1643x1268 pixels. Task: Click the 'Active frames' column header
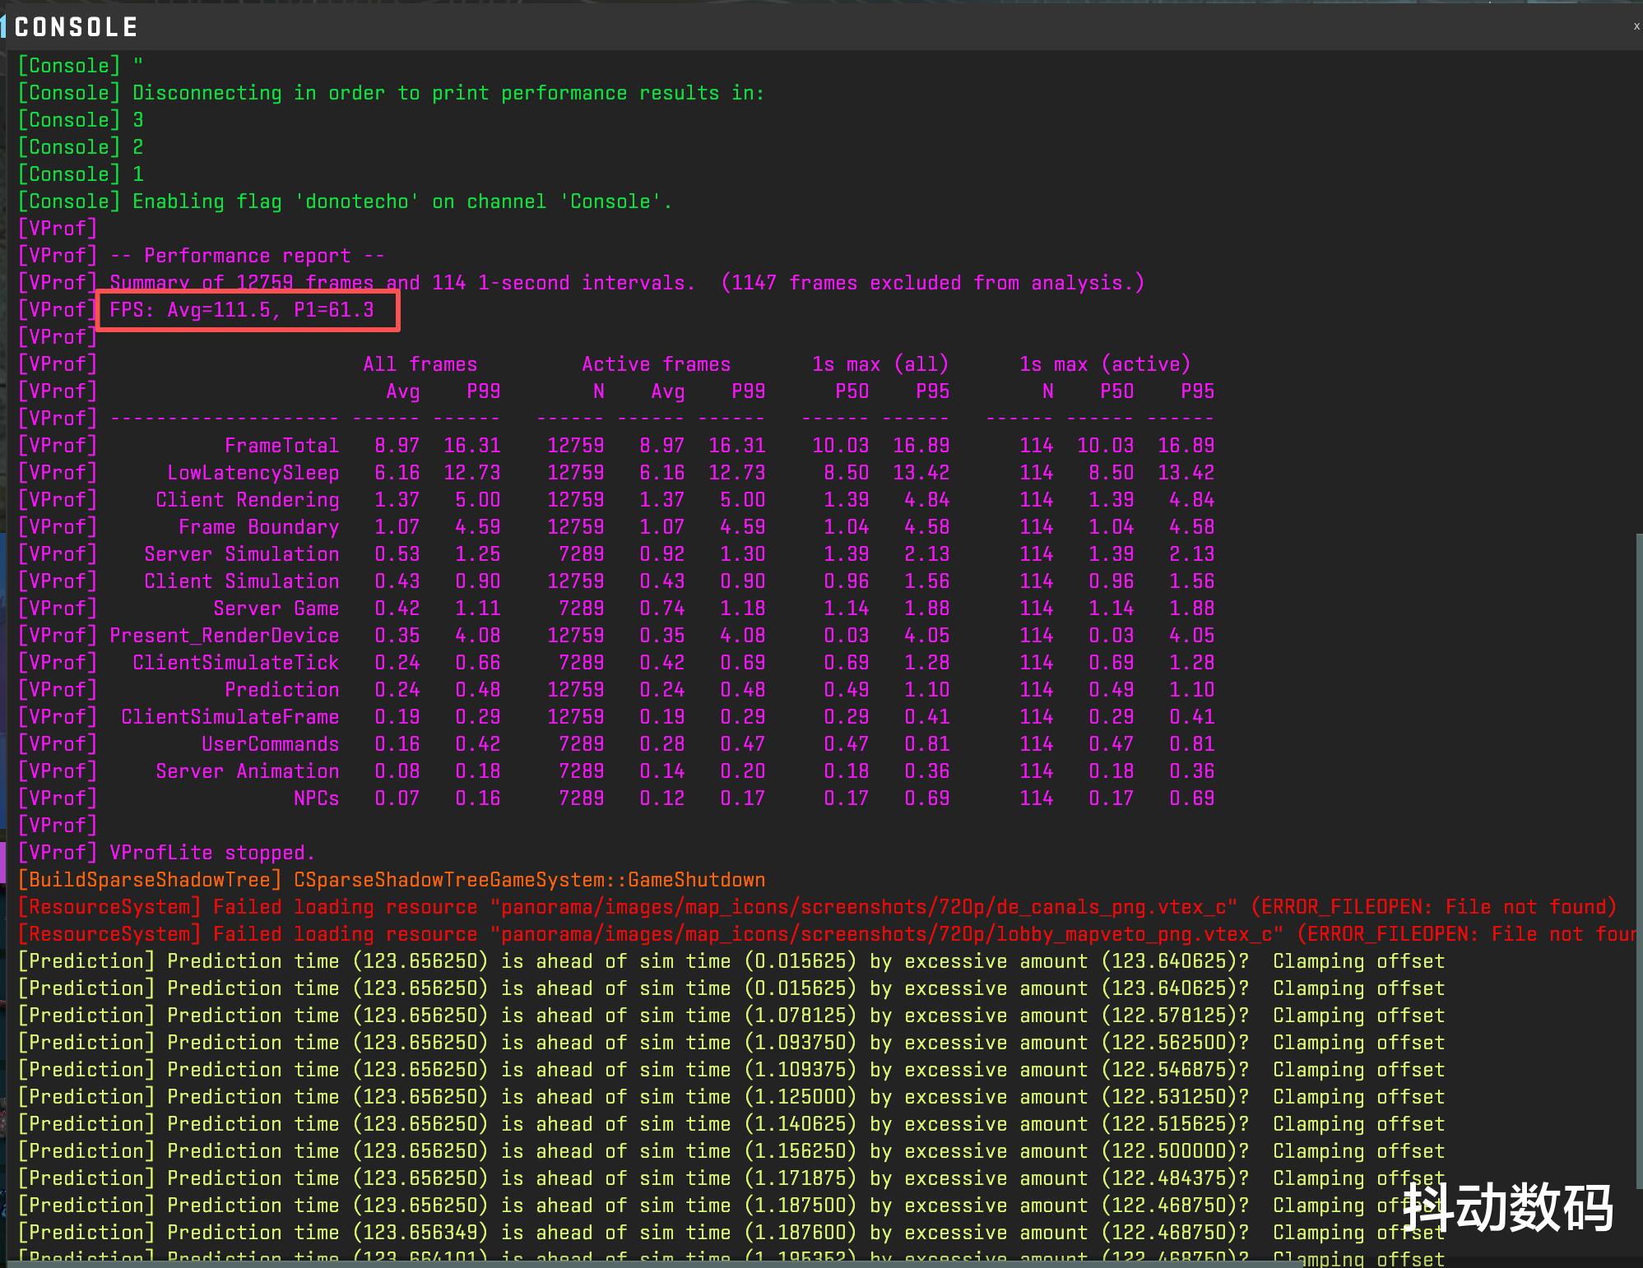pos(656,364)
